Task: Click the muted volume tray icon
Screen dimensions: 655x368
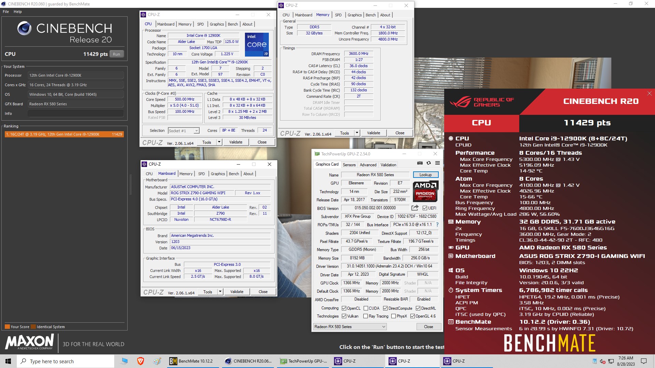Action: coord(602,362)
